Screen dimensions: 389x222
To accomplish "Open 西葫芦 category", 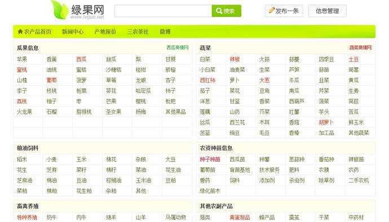I will click(297, 101).
